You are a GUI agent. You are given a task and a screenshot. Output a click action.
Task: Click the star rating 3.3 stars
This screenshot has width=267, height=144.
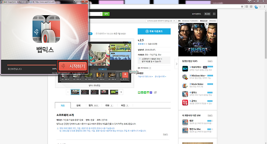(143, 44)
